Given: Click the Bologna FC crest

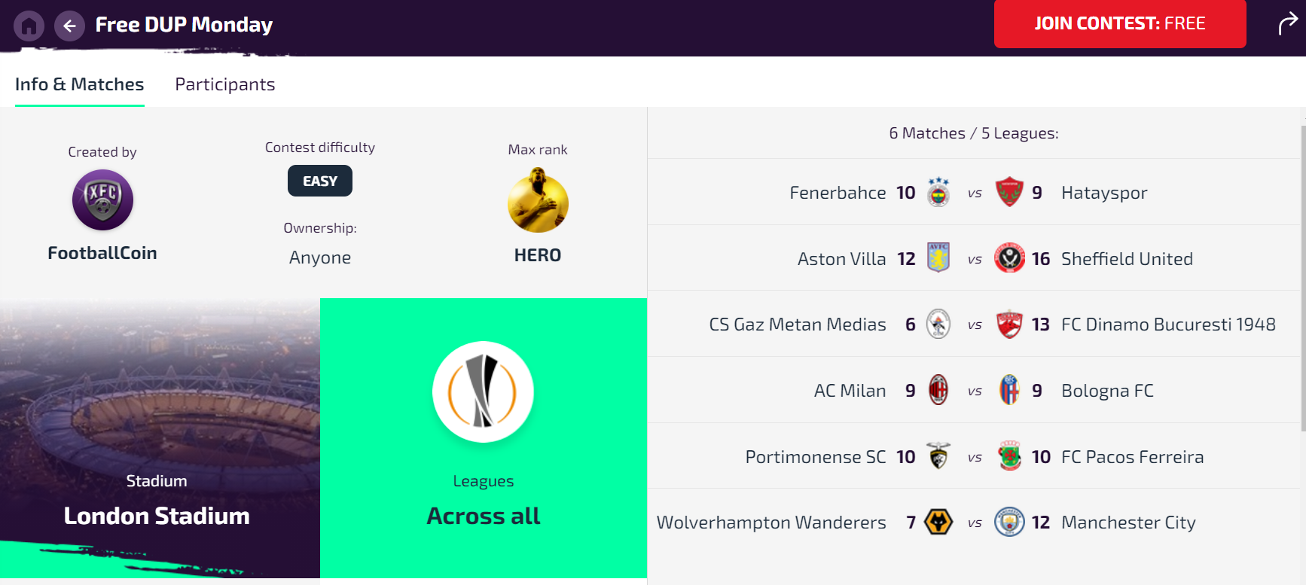Looking at the screenshot, I should click(1009, 390).
